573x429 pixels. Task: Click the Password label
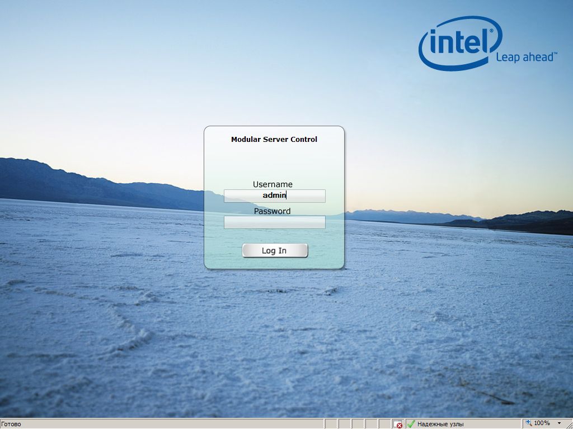272,211
